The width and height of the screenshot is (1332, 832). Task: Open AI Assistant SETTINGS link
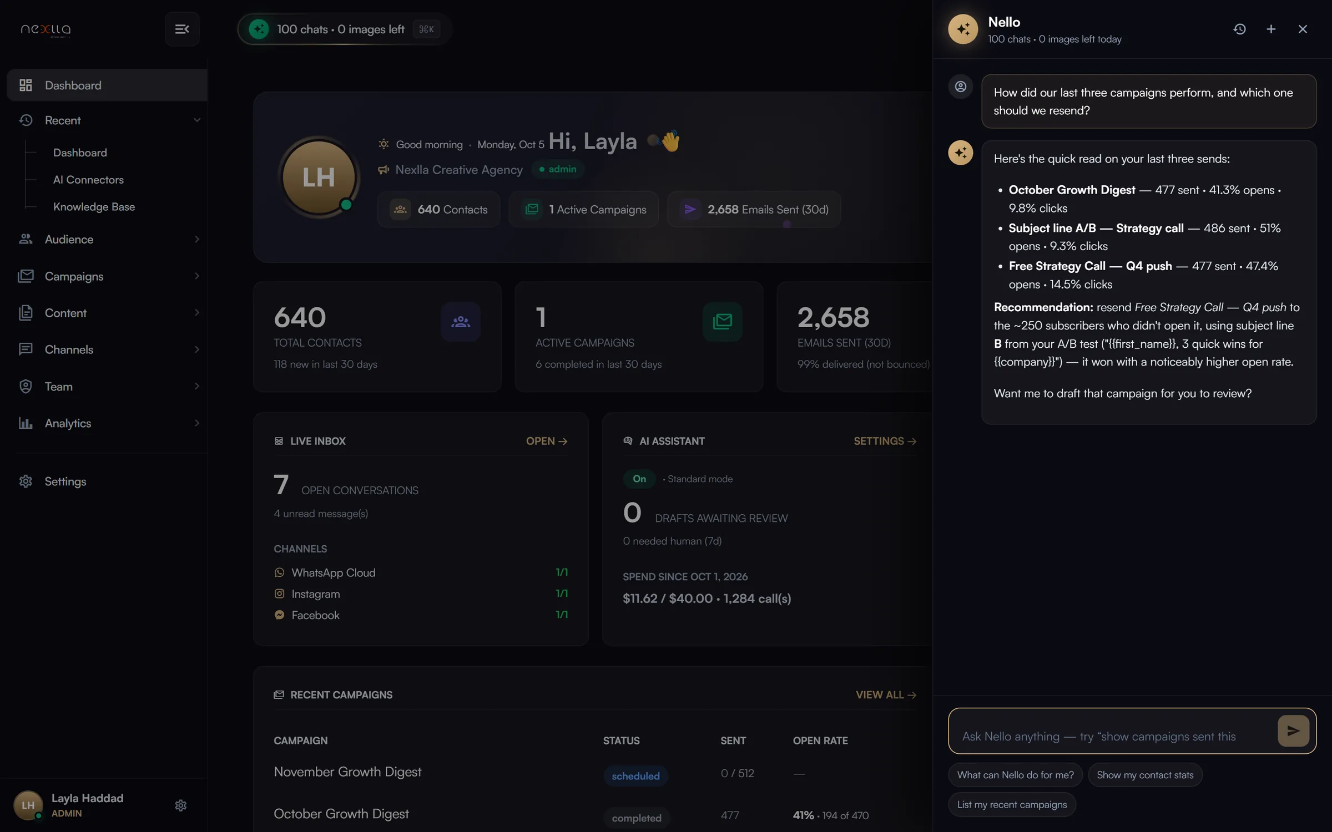pyautogui.click(x=885, y=441)
